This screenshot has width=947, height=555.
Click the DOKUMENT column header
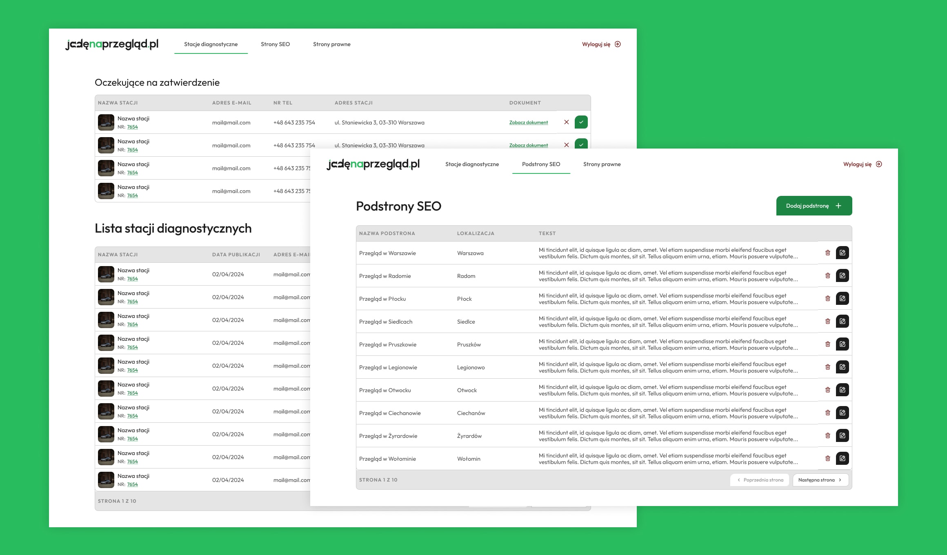[525, 103]
